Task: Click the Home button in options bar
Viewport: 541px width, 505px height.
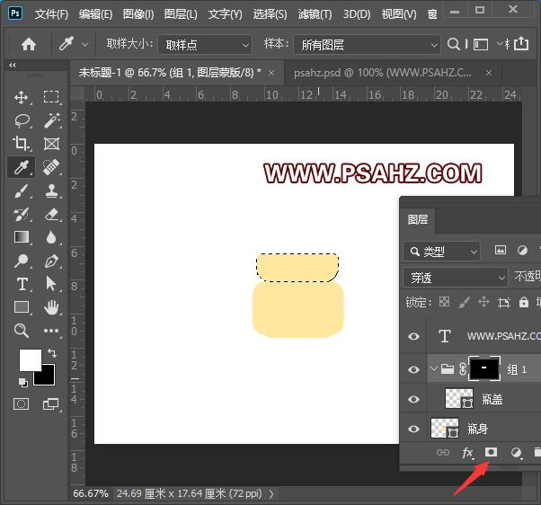Action: coord(29,44)
